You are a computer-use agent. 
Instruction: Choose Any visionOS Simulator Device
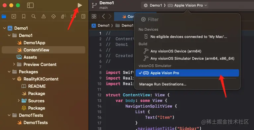tap(192, 58)
